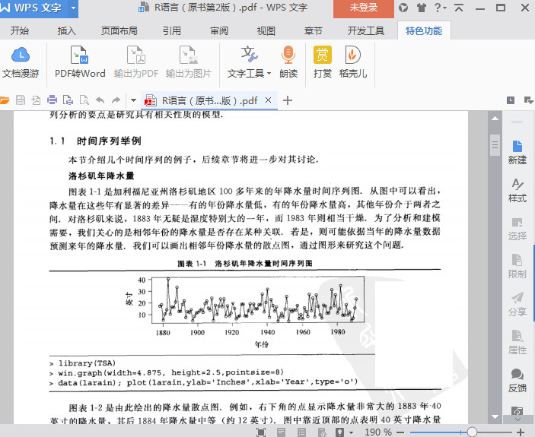The width and height of the screenshot is (535, 437).
Task: Click the 190 % zoom level value
Action: pos(378,432)
